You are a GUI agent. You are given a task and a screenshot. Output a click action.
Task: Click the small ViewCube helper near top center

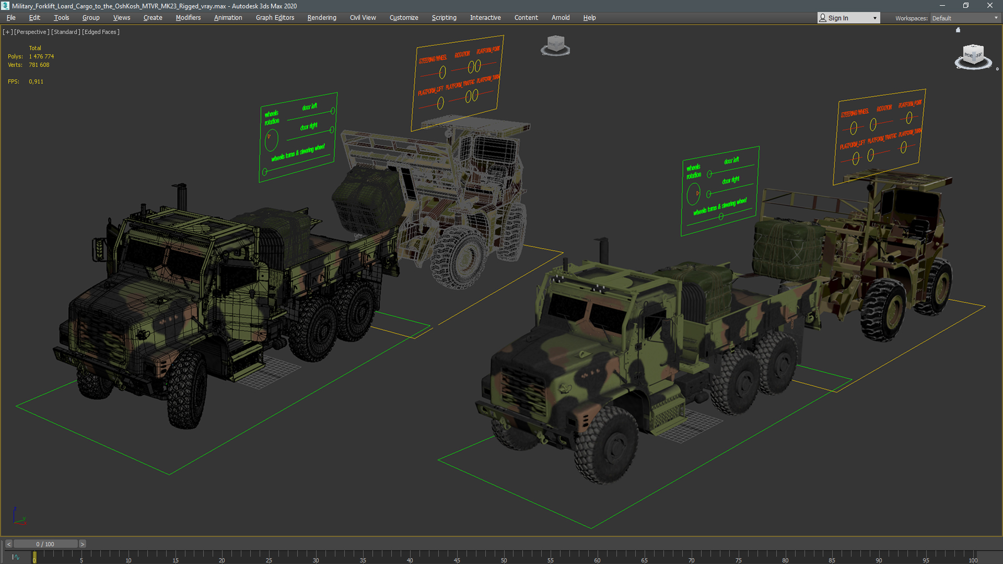click(555, 45)
